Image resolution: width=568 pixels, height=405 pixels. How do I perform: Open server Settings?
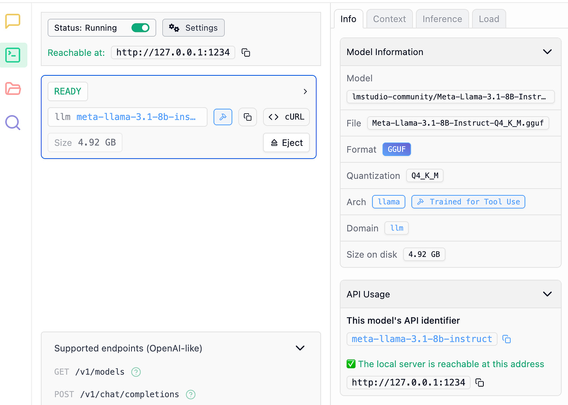coord(193,28)
